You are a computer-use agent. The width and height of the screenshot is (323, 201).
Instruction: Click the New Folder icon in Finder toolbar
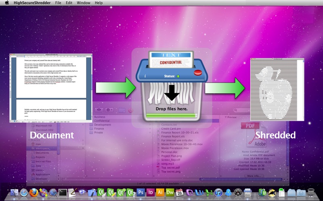122,110
